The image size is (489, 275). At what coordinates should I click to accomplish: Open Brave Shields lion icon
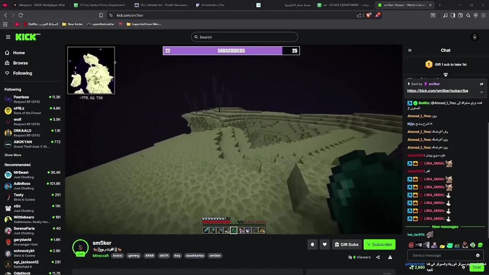[368, 15]
